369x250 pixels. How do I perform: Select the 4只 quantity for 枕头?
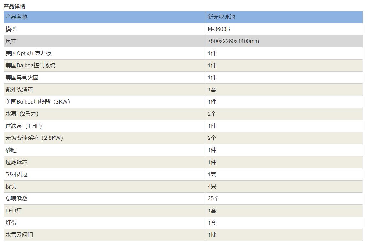(x=212, y=187)
